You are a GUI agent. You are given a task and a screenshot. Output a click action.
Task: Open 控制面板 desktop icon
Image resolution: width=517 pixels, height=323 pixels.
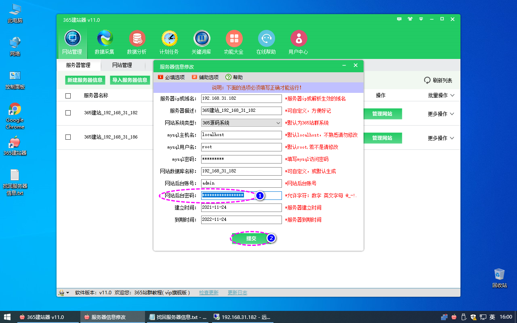15,80
